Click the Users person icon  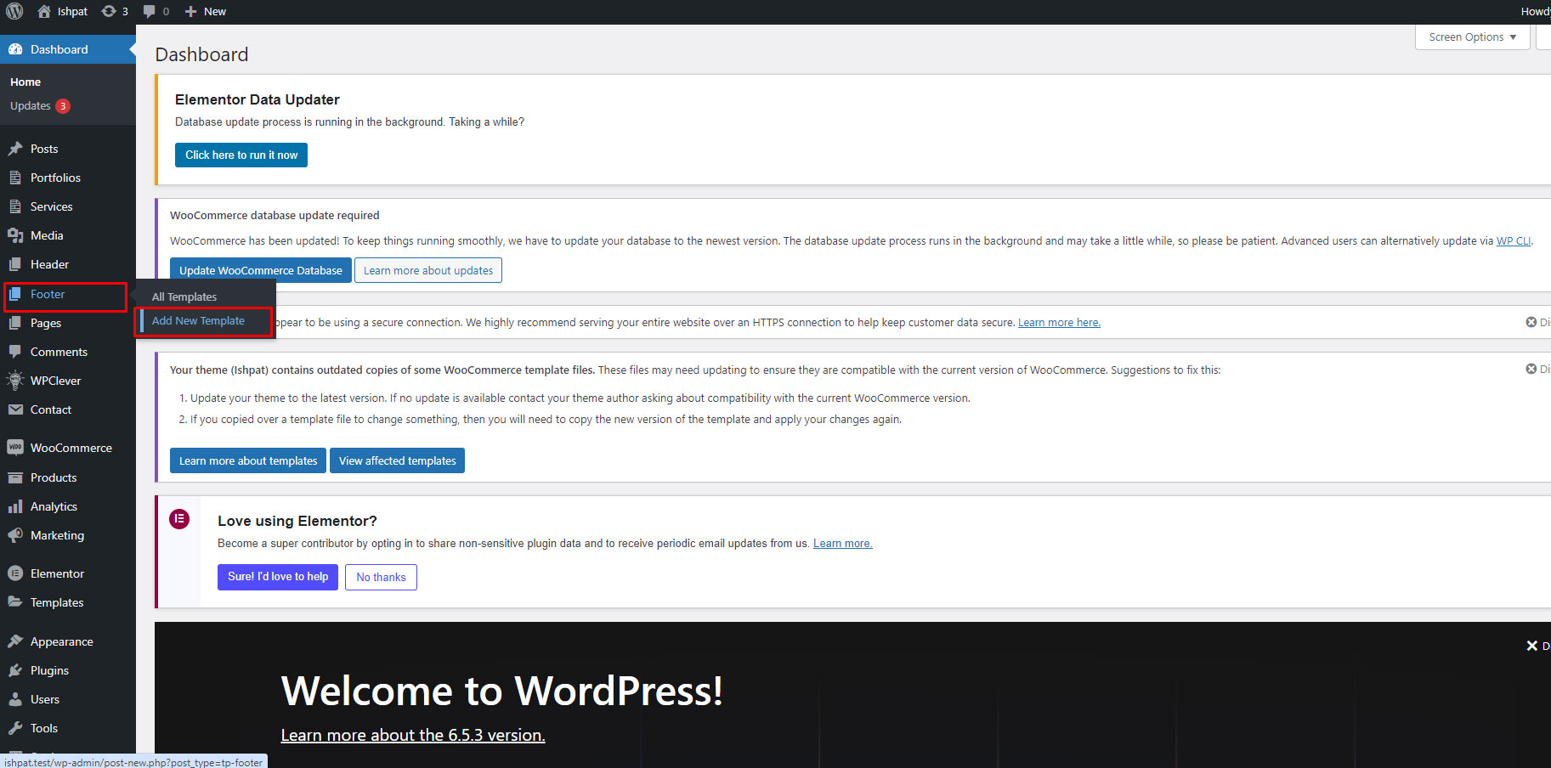(15, 699)
